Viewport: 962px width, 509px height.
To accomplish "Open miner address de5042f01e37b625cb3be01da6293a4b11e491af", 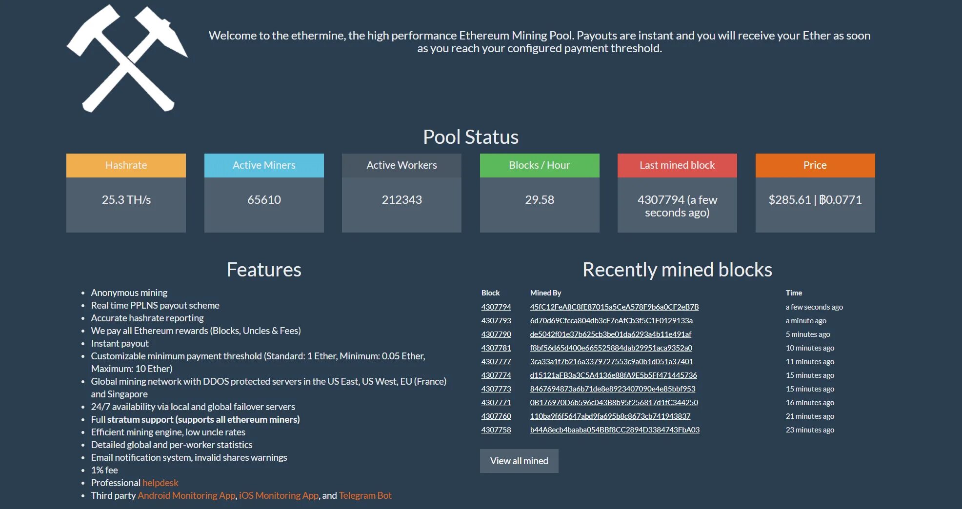I will click(x=611, y=334).
